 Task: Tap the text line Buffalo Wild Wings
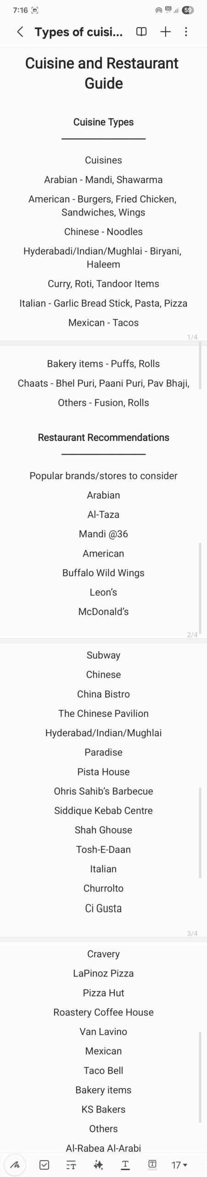(103, 573)
